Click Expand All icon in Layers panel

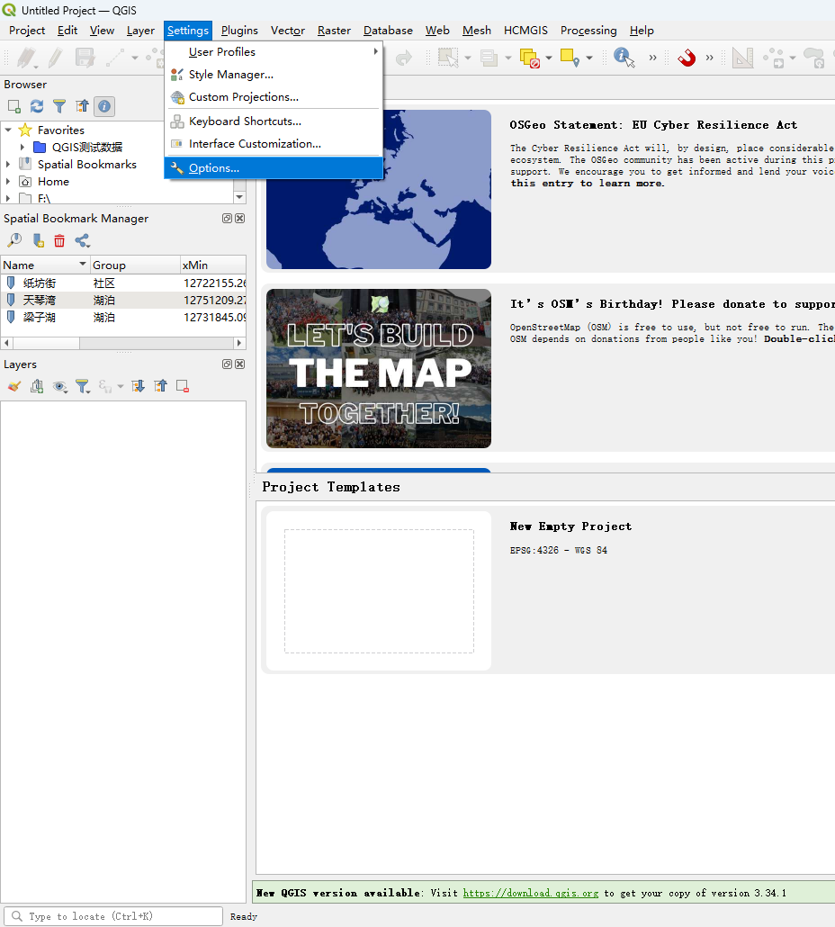pos(138,387)
